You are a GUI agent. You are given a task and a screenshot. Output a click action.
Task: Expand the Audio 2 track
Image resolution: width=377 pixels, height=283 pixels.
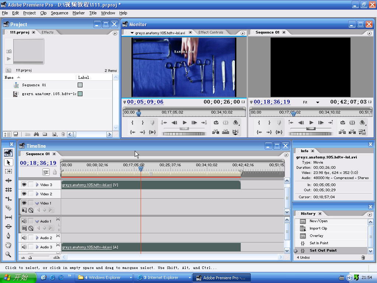(x=37, y=238)
